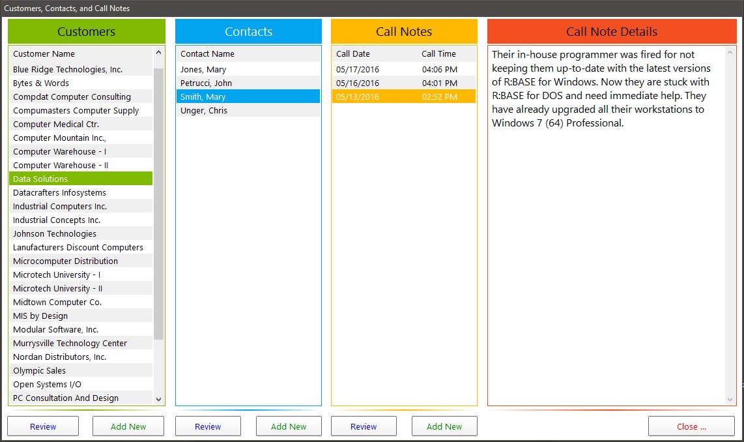Add New customer button

(x=128, y=426)
